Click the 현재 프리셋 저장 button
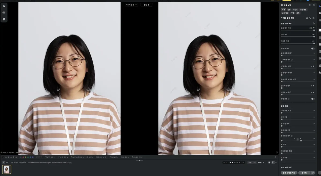 coord(289,173)
